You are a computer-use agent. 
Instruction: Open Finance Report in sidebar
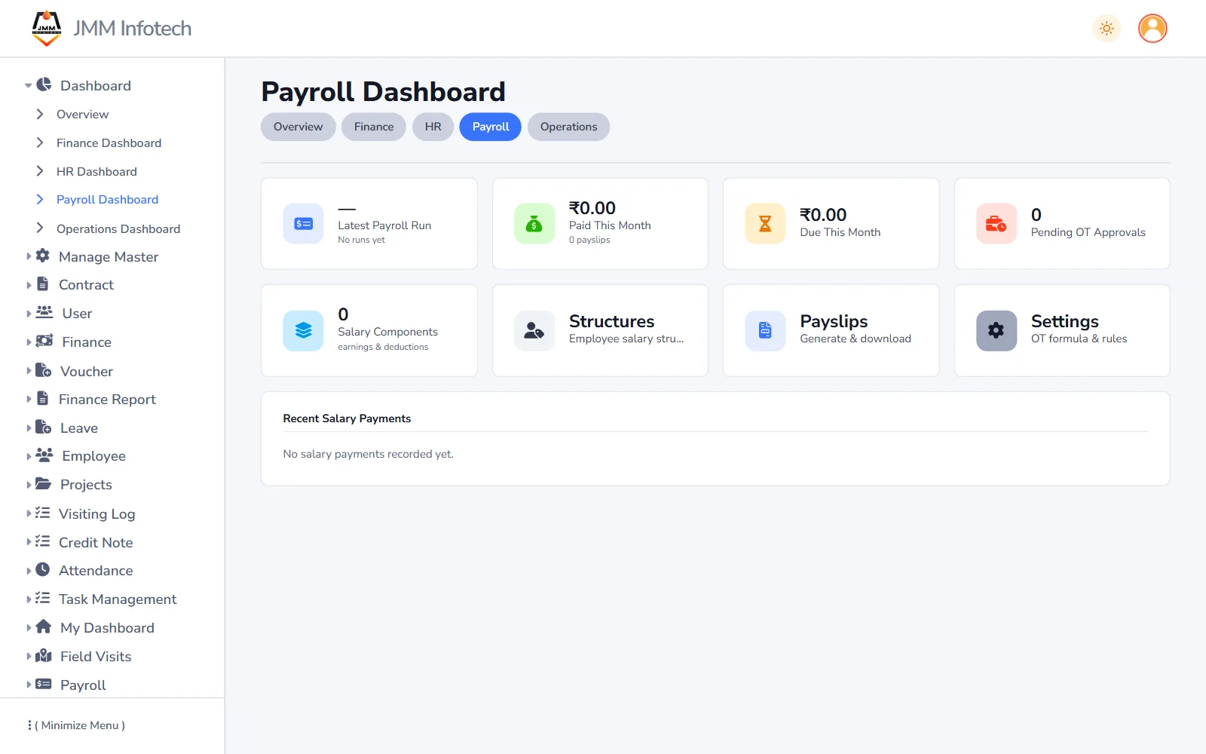coord(107,399)
